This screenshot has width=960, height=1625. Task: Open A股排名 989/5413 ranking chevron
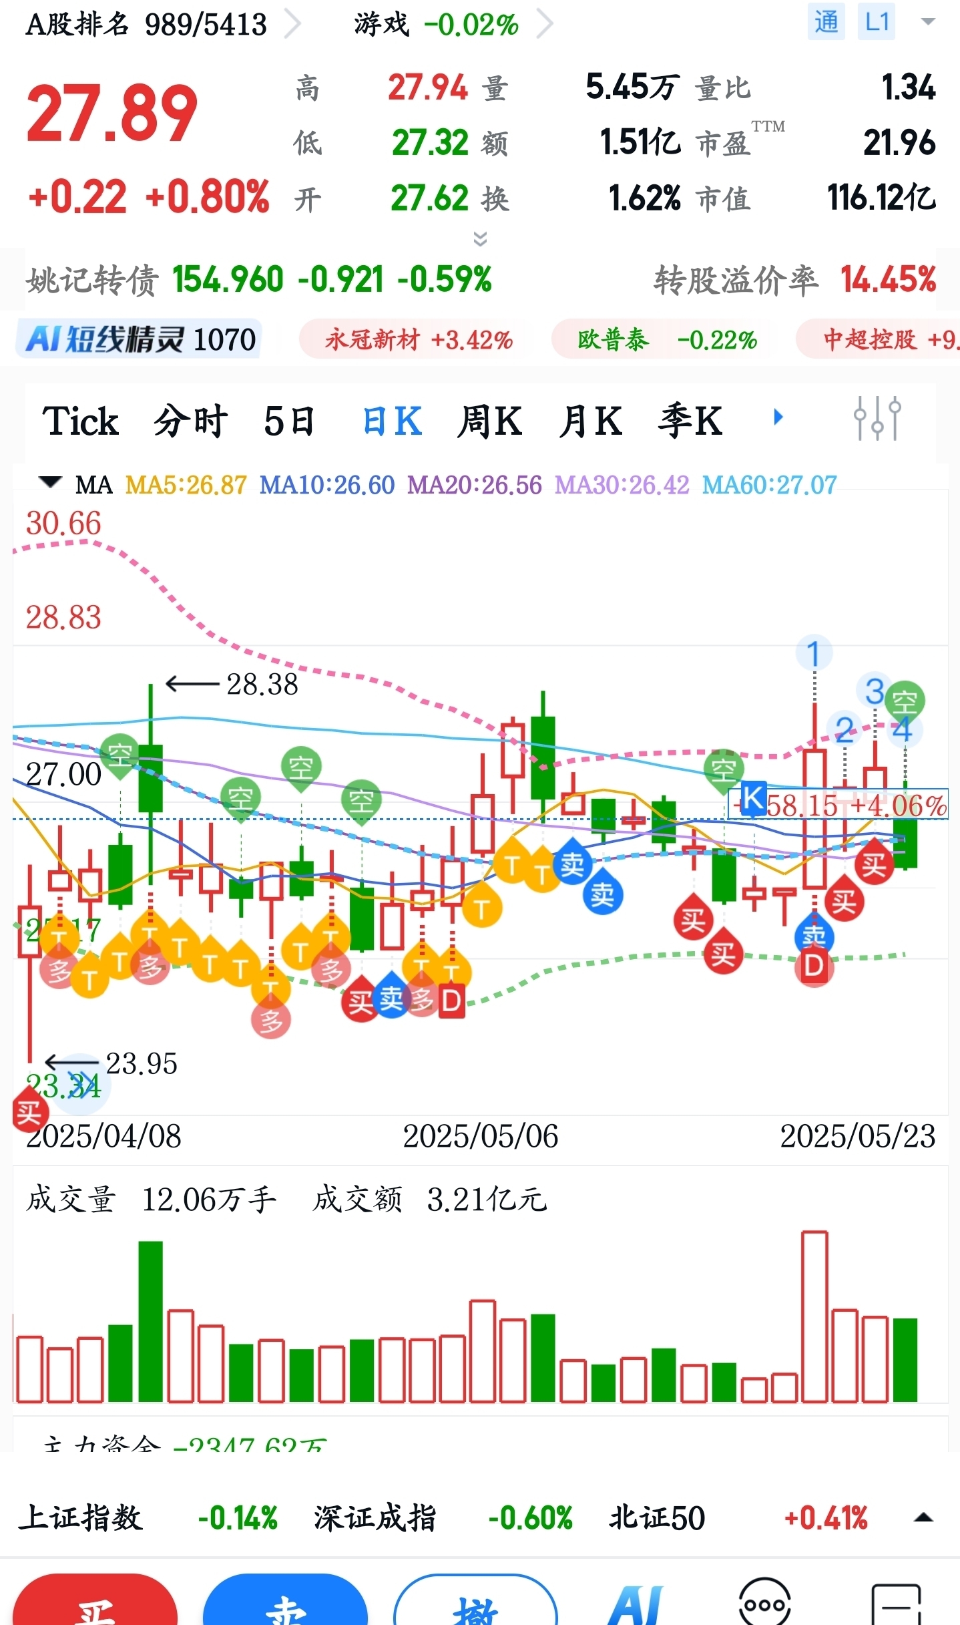coord(292,25)
